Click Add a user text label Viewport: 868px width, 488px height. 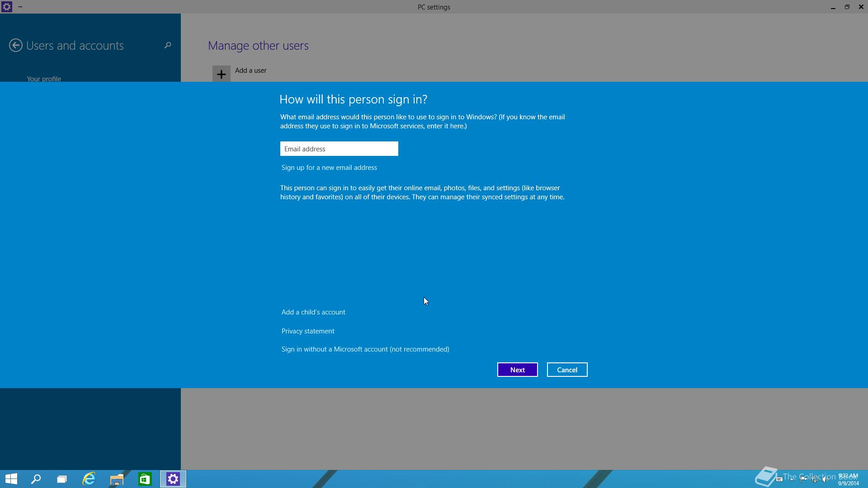point(251,70)
